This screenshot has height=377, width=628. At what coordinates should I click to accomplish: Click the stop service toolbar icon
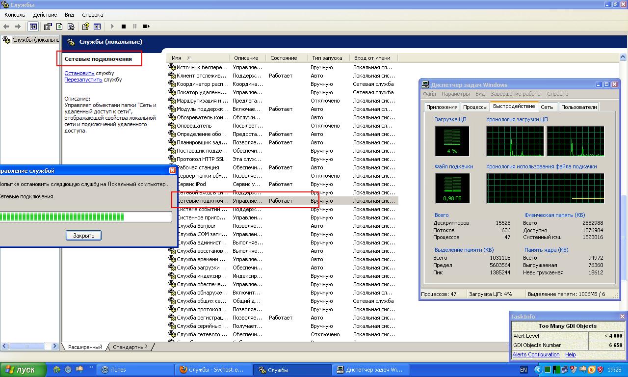124,27
